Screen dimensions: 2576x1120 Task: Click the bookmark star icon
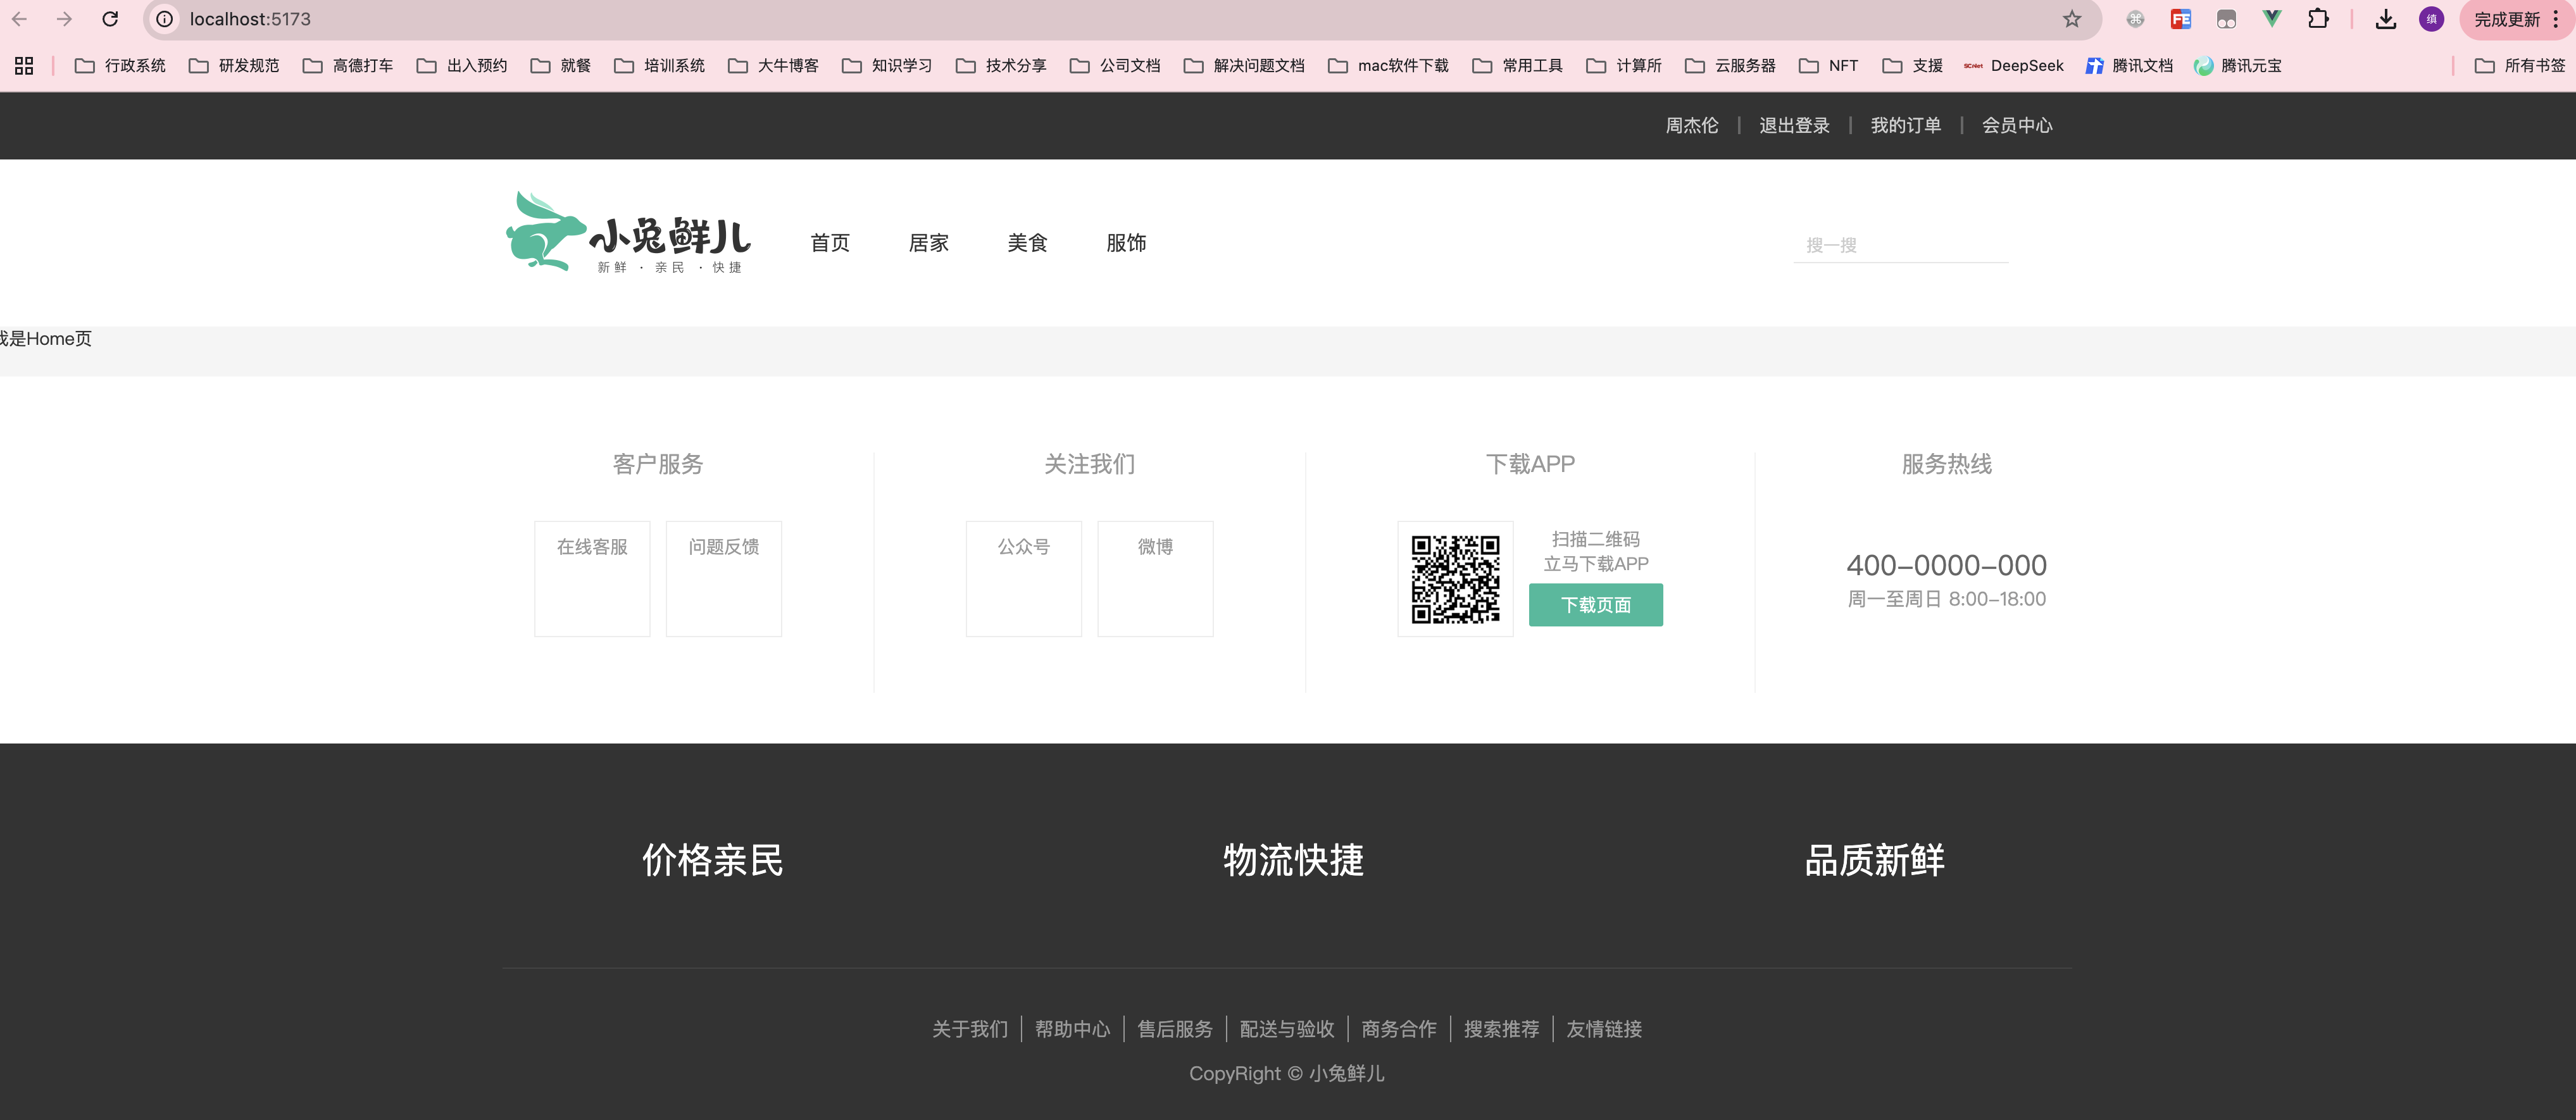pos(2072,19)
